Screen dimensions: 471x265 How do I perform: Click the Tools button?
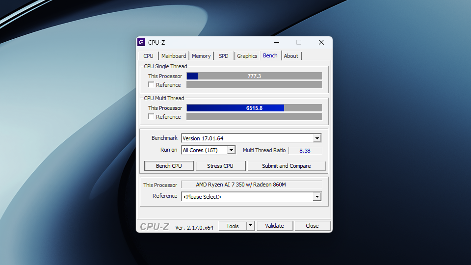pyautogui.click(x=232, y=226)
